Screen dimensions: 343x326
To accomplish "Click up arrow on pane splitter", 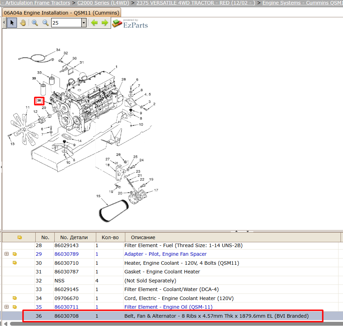I will [x=236, y=231].
